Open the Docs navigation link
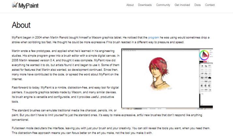Screen dimensions: 233x137 pos(197,5)
